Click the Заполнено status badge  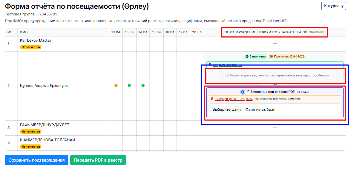tap(255, 56)
